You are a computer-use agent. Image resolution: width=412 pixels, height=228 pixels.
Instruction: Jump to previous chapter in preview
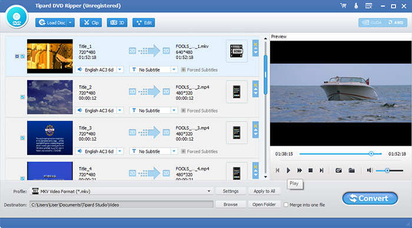(x=278, y=170)
